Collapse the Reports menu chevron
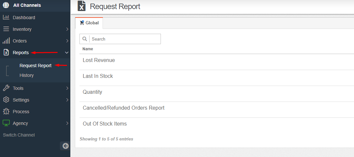This screenshot has height=157, width=354. tap(67, 53)
